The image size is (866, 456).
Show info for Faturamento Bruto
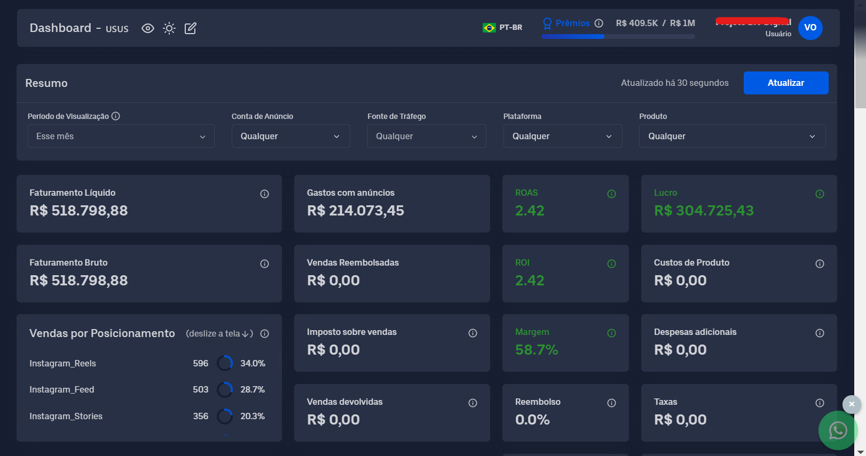pyautogui.click(x=264, y=264)
